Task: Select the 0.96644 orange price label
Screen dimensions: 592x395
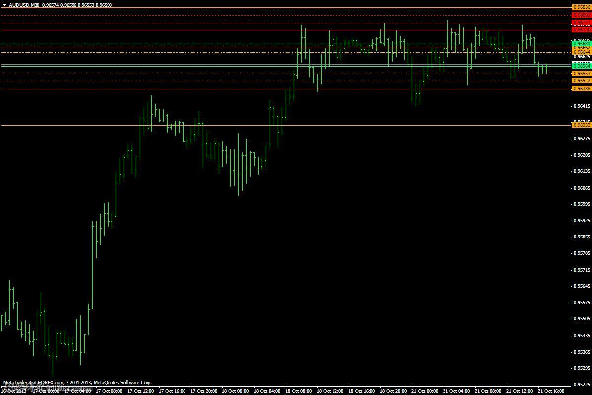Action: (582, 52)
